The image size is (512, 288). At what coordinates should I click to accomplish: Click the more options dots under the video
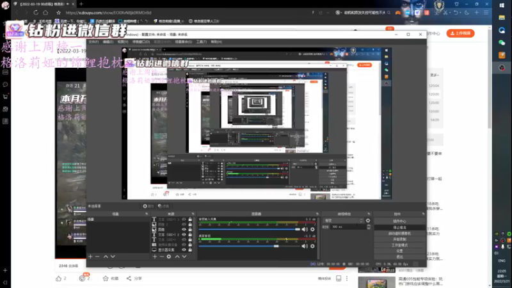click(x=347, y=278)
